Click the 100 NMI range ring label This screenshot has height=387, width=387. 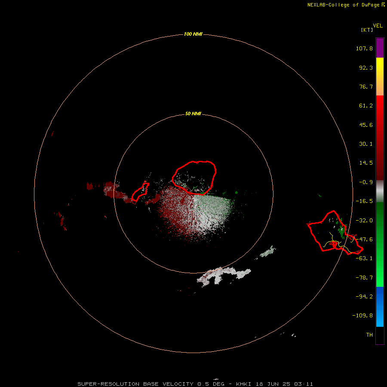(x=193, y=34)
